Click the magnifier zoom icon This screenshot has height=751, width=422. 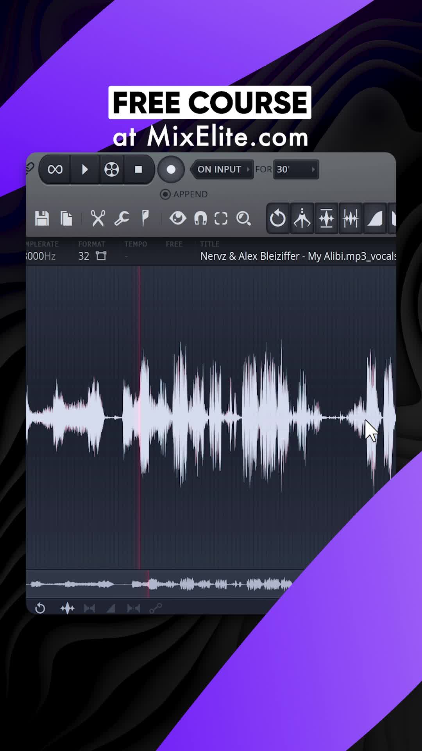tap(243, 218)
